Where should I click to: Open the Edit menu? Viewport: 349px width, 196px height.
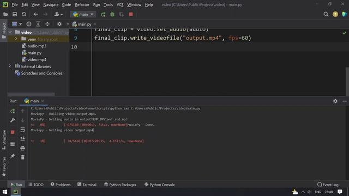25,5
